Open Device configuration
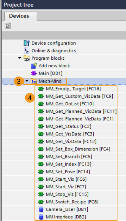The height and width of the screenshot is (221, 126). coord(54,43)
